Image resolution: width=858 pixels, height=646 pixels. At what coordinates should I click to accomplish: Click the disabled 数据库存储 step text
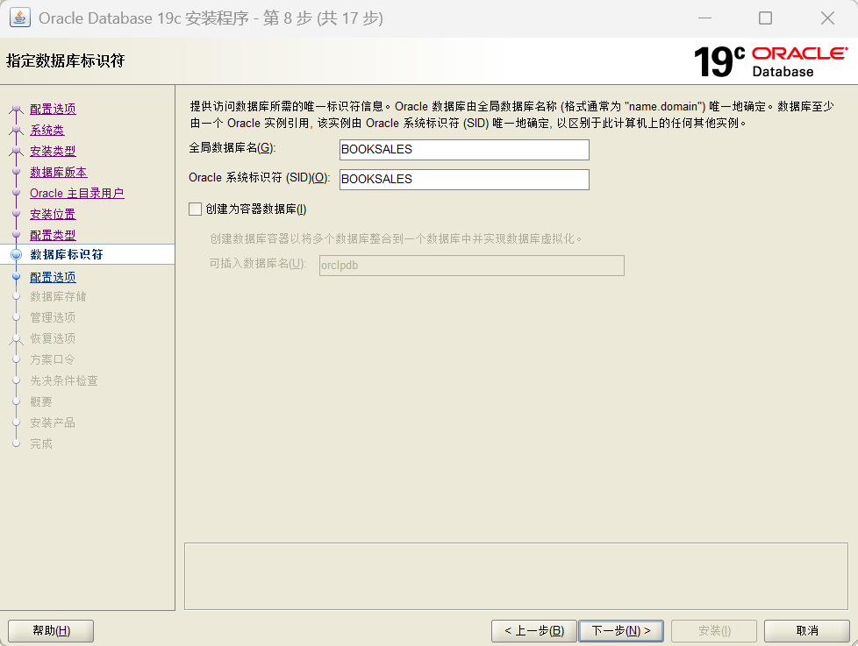(59, 297)
